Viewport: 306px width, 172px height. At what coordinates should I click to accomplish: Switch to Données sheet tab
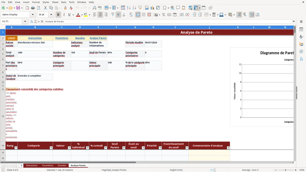pyautogui.click(x=62, y=165)
